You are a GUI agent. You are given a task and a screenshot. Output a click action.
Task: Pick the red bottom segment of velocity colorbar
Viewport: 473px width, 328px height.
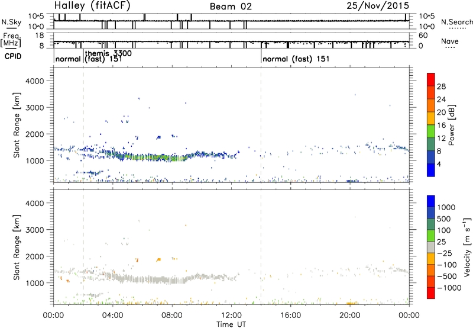click(x=431, y=293)
